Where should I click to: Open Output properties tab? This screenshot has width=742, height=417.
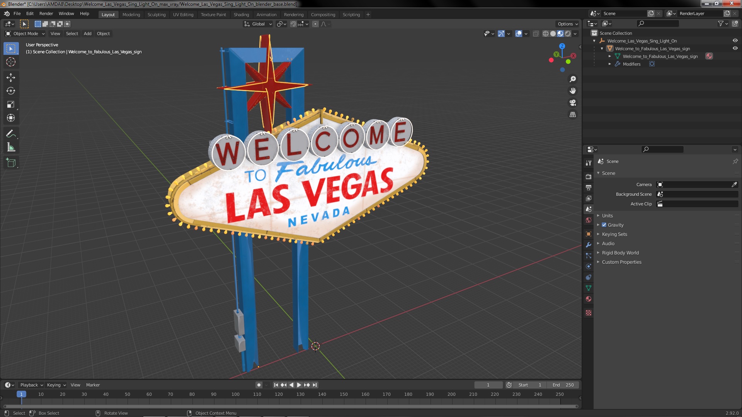pos(589,187)
